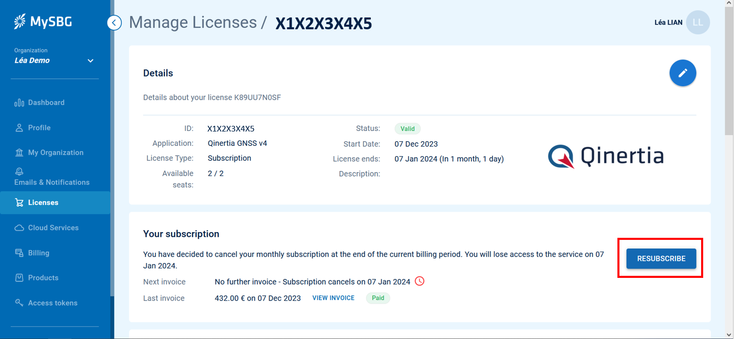Click the Dashboard bar chart icon

point(20,103)
